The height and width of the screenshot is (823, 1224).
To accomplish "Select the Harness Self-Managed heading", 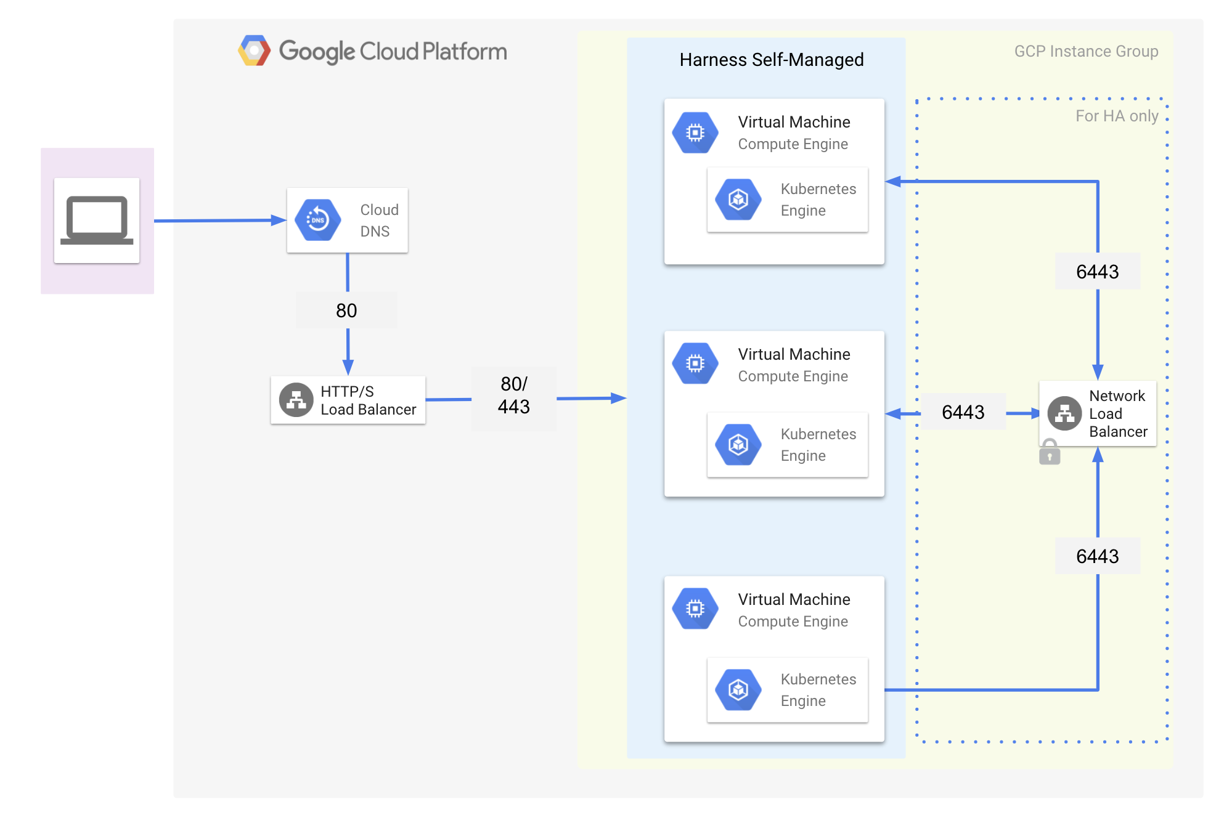I will point(772,60).
